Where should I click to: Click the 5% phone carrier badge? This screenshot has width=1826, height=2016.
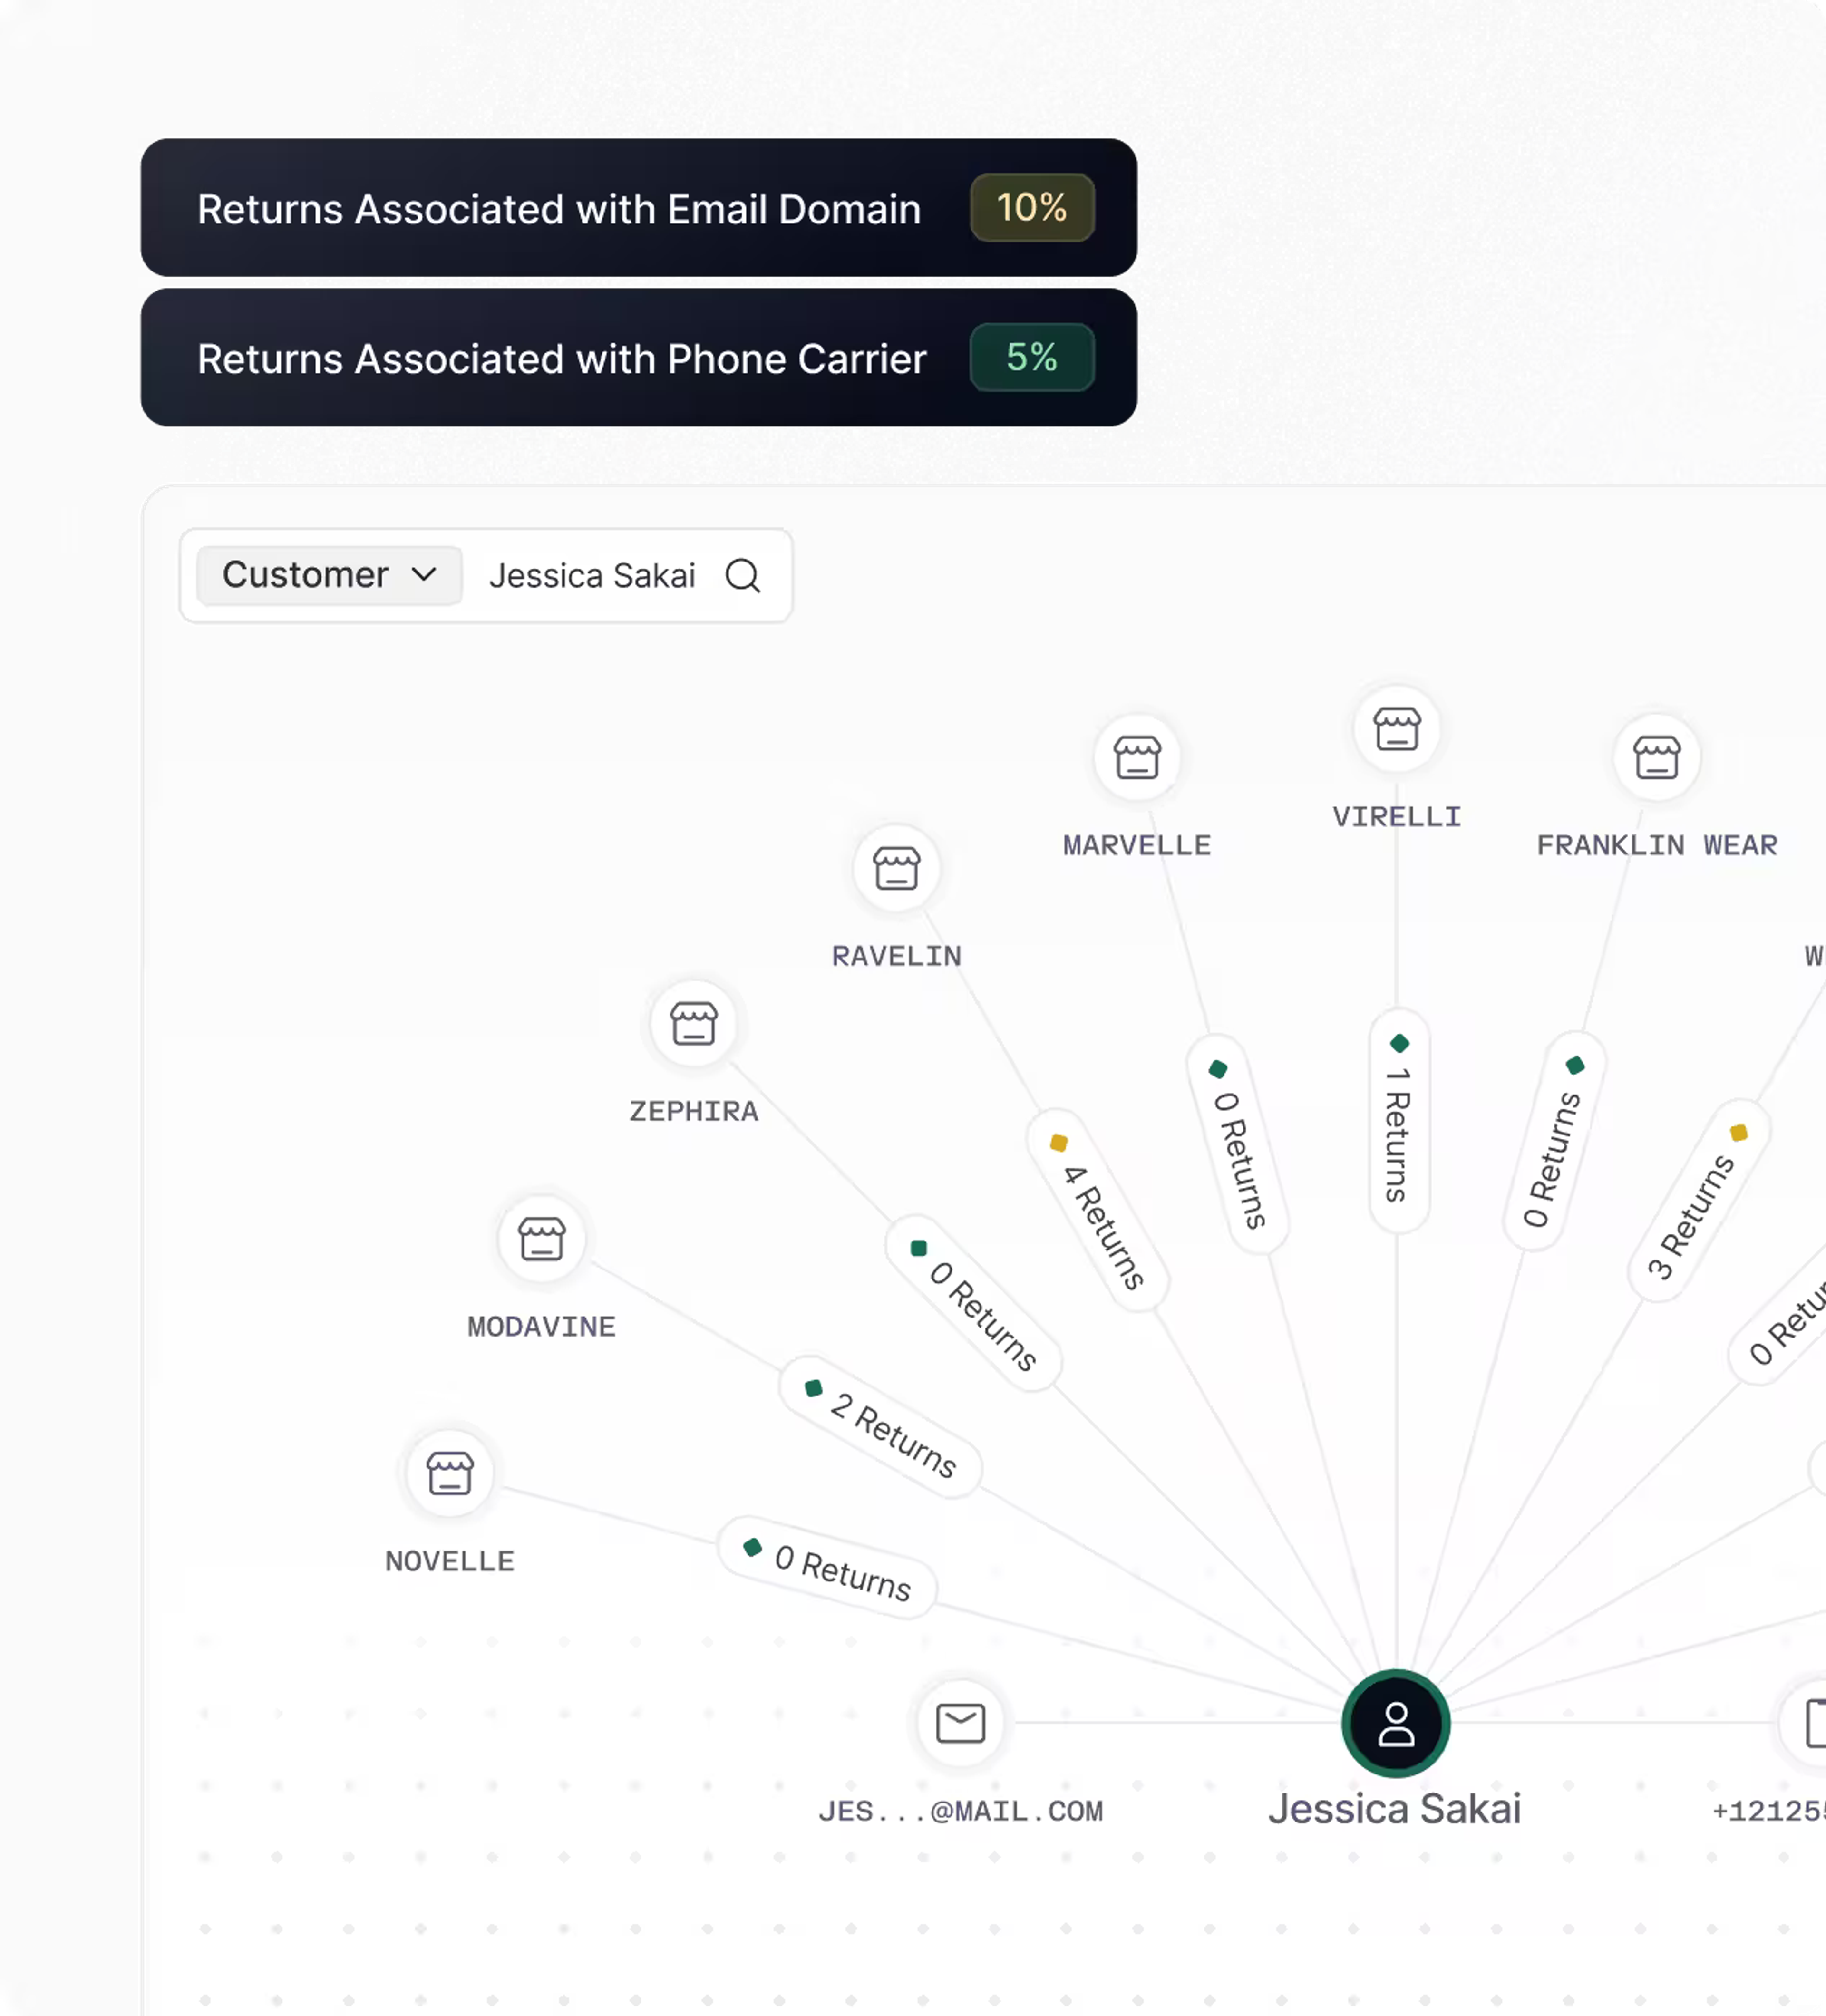(x=1031, y=358)
